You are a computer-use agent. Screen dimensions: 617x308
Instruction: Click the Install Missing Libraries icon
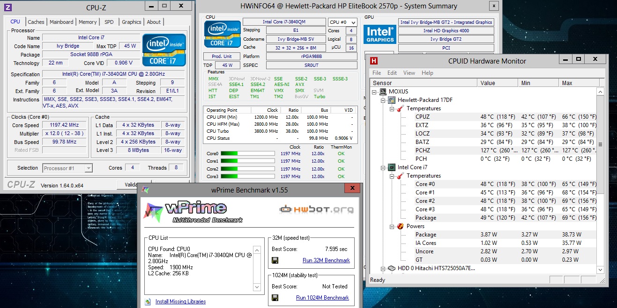tap(148, 301)
